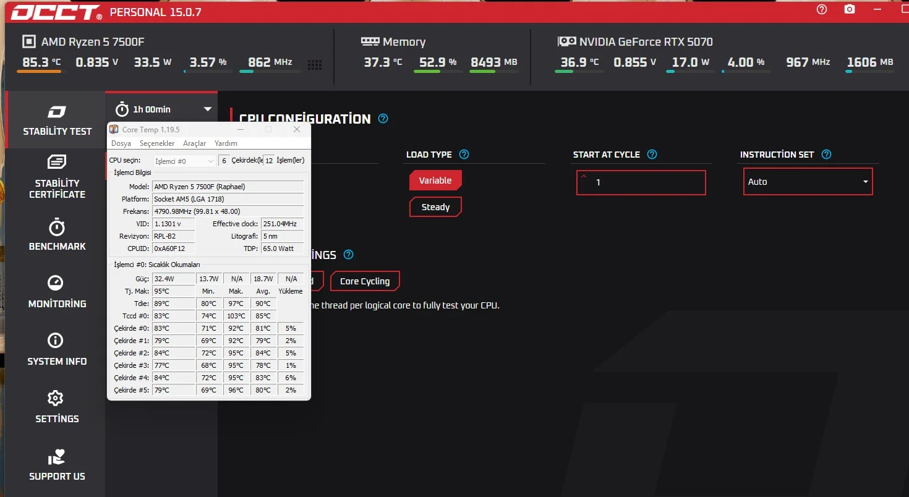Click the Start at Cycle input field

[641, 182]
